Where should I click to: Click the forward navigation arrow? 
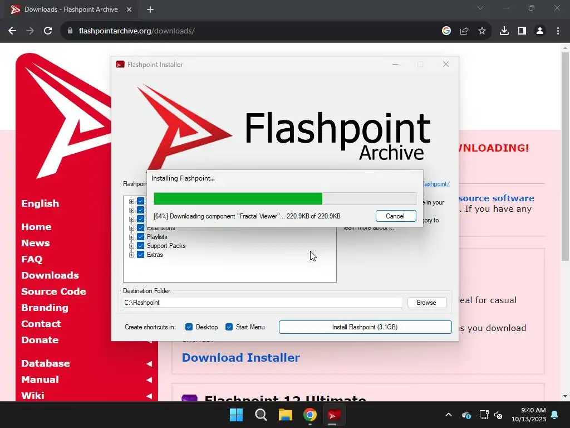tap(30, 31)
